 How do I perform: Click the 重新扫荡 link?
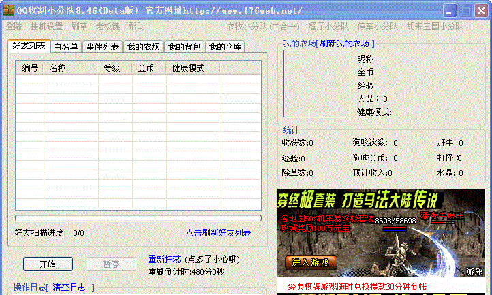tap(165, 259)
